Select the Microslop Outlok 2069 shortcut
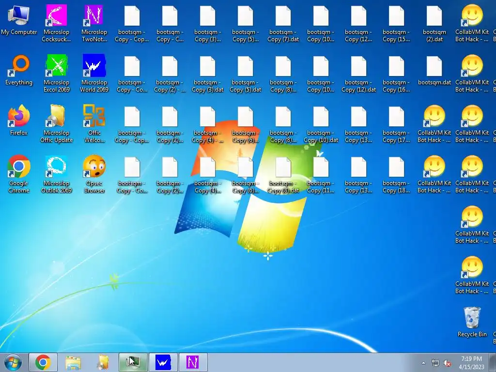 pos(56,174)
